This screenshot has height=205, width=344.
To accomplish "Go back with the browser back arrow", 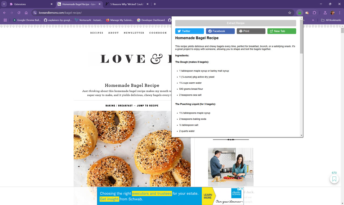I will (x=4, y=13).
